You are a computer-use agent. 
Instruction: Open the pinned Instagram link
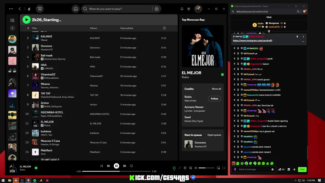click(x=253, y=41)
